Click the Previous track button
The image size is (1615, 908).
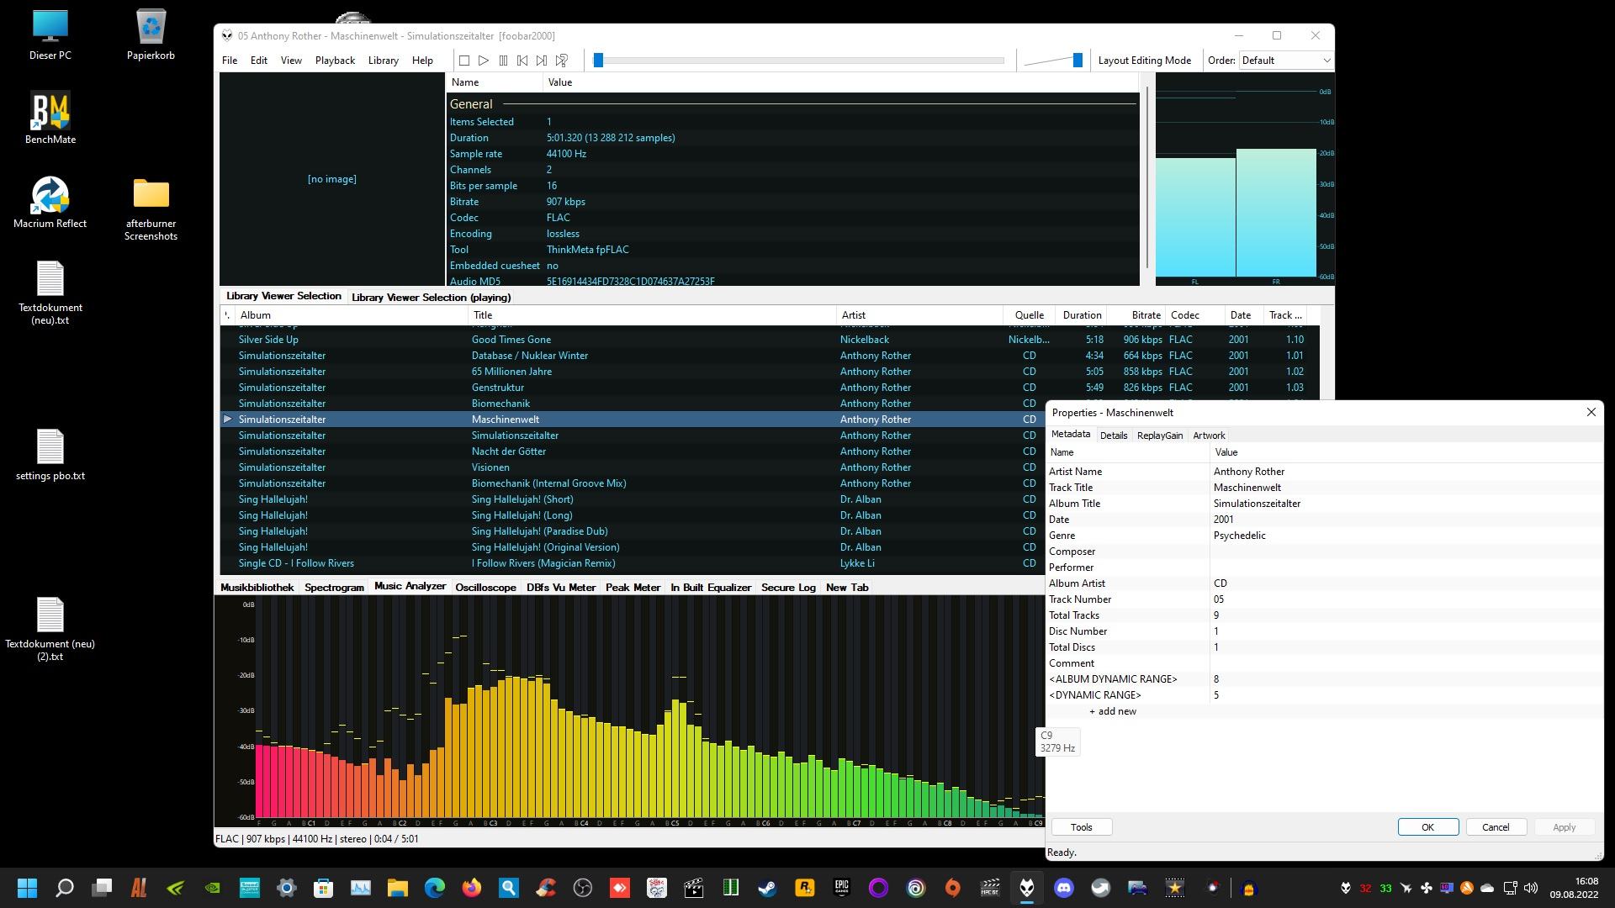pos(522,61)
